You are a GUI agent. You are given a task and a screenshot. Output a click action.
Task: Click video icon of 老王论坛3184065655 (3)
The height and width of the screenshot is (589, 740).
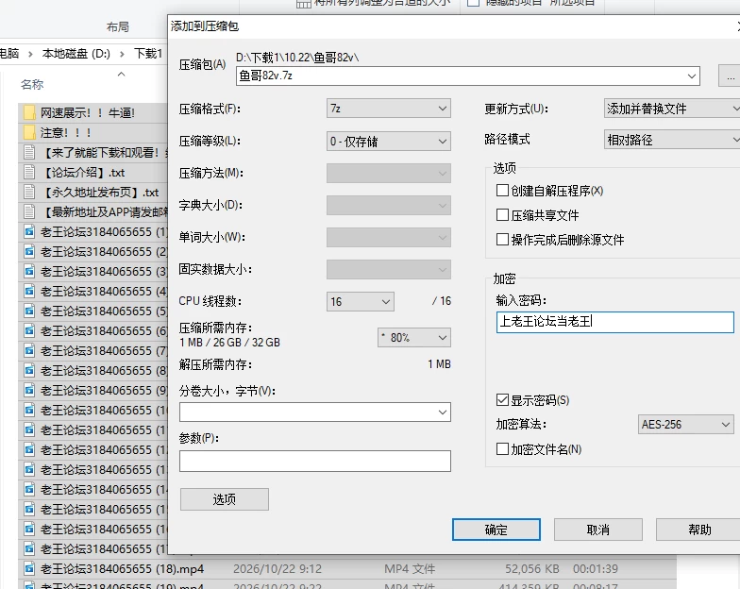coord(29,272)
